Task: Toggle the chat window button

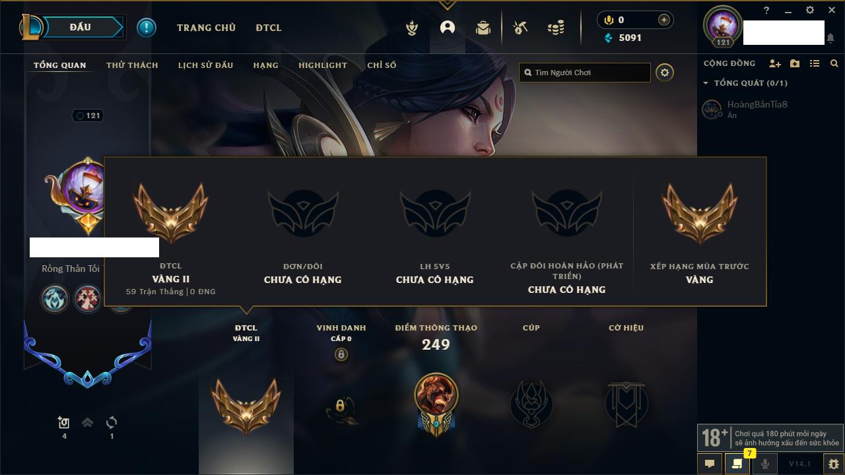Action: point(710,464)
